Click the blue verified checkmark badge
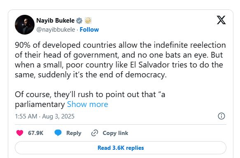 (x=79, y=21)
